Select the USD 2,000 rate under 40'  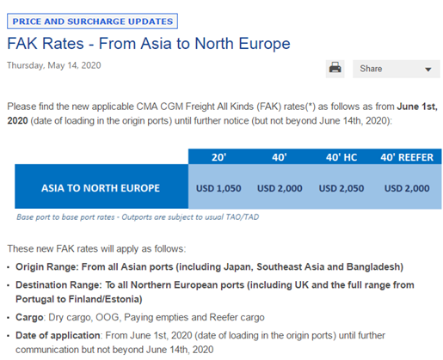coord(280,188)
